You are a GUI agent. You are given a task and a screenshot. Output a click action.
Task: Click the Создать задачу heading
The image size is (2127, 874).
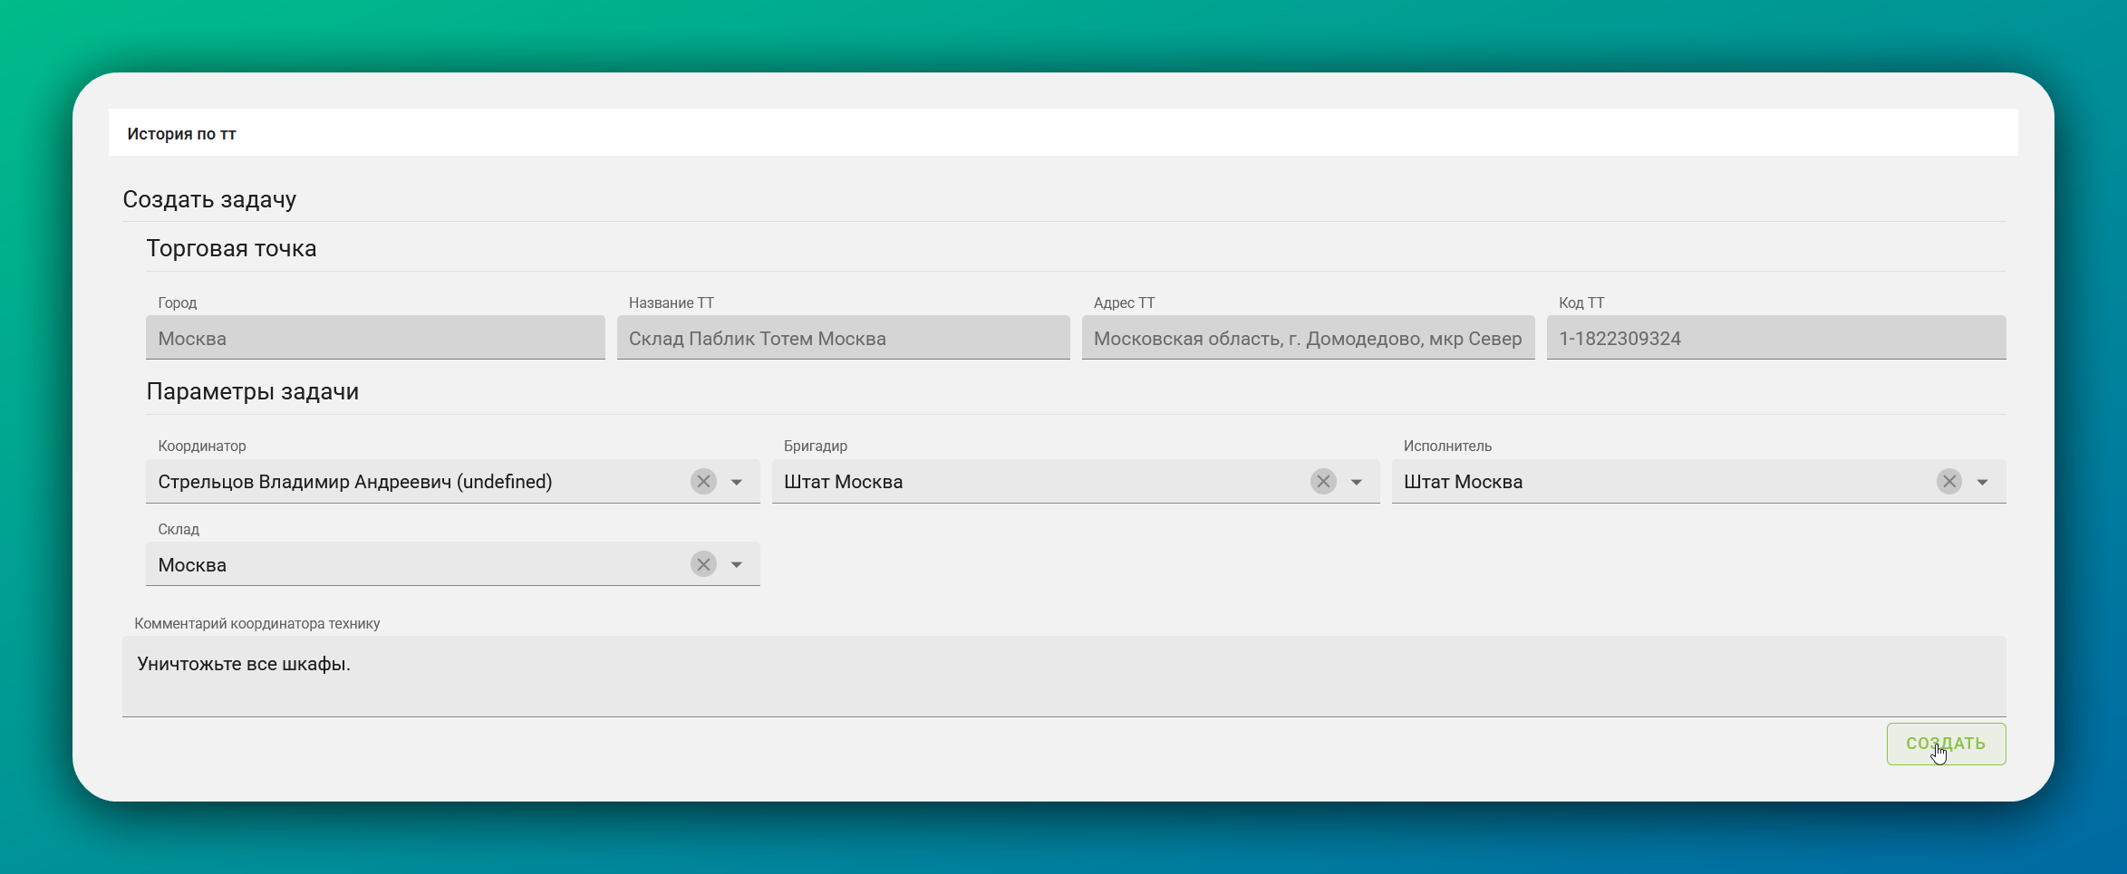[x=209, y=199]
